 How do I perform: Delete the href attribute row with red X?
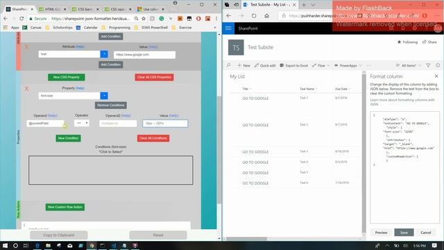tap(26, 47)
